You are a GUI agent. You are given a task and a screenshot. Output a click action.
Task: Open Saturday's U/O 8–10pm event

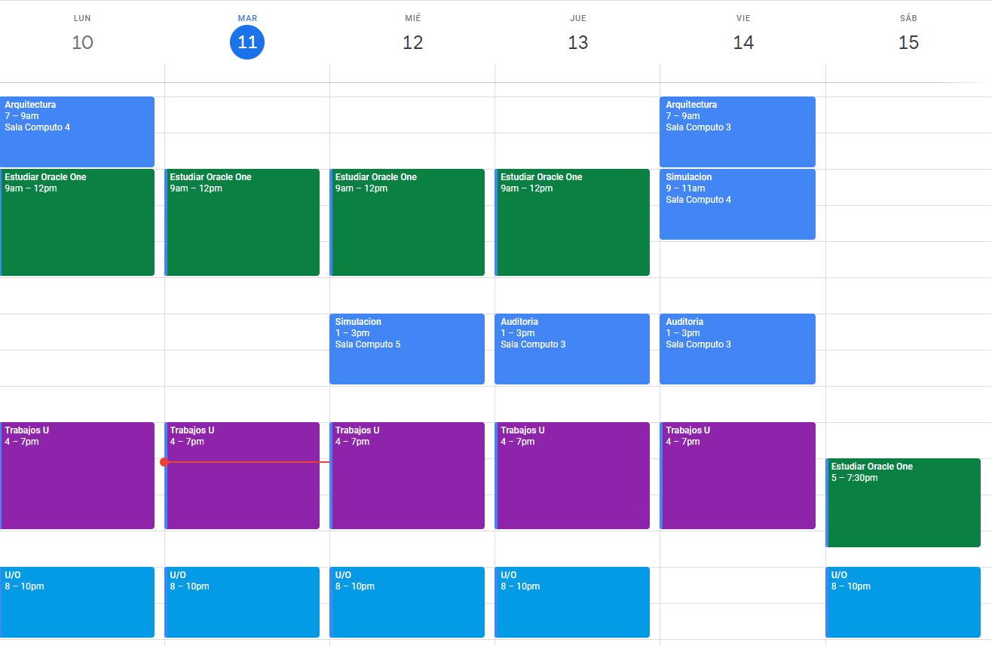coord(903,602)
